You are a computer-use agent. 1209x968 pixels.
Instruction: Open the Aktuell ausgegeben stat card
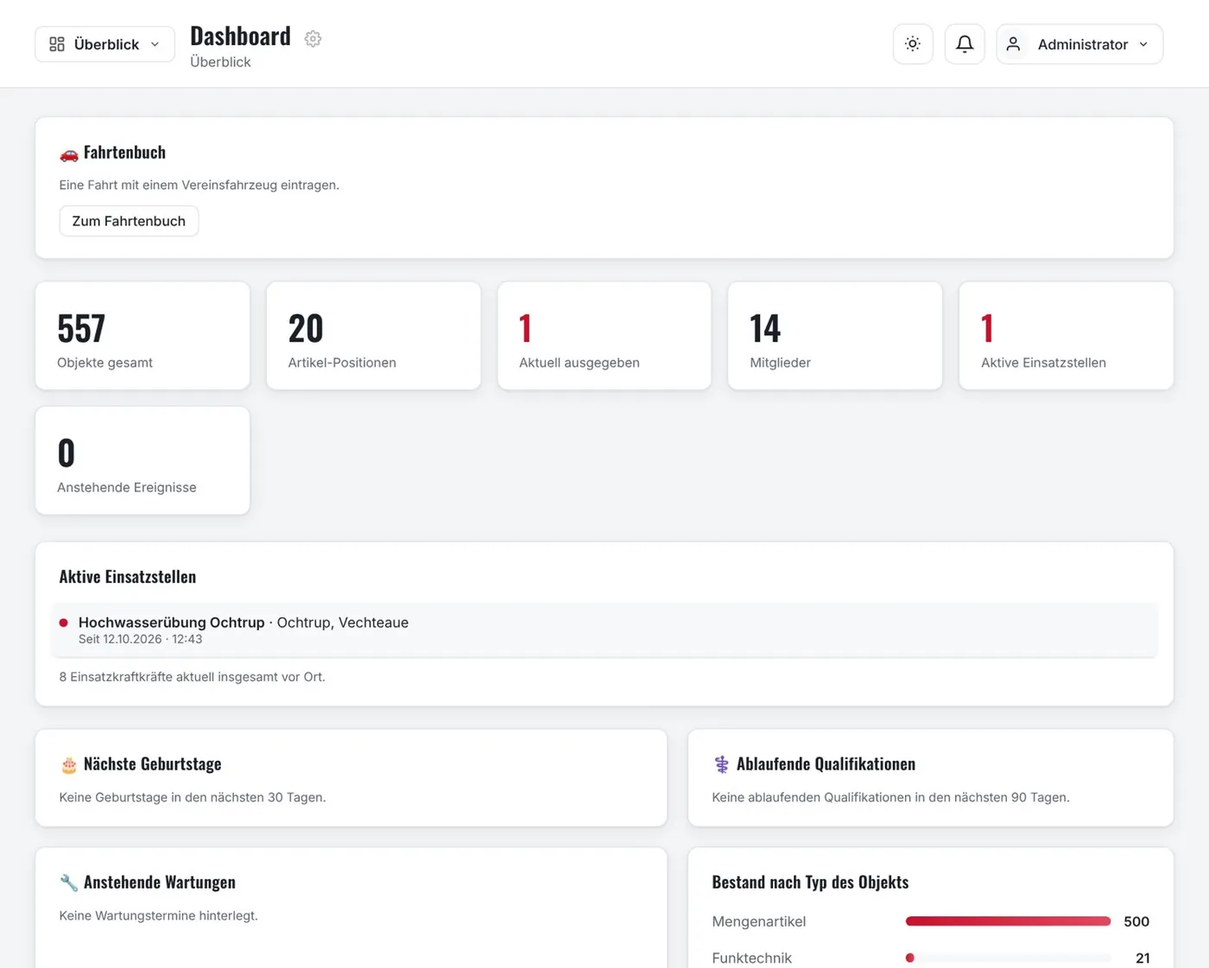pyautogui.click(x=604, y=336)
